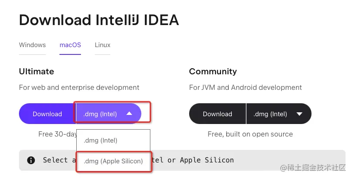Select the macOS tab

coord(70,45)
